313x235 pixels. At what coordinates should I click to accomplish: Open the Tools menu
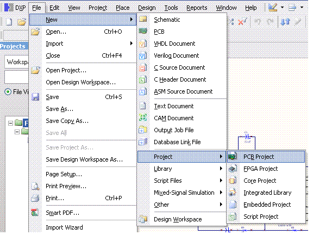pyautogui.click(x=171, y=8)
